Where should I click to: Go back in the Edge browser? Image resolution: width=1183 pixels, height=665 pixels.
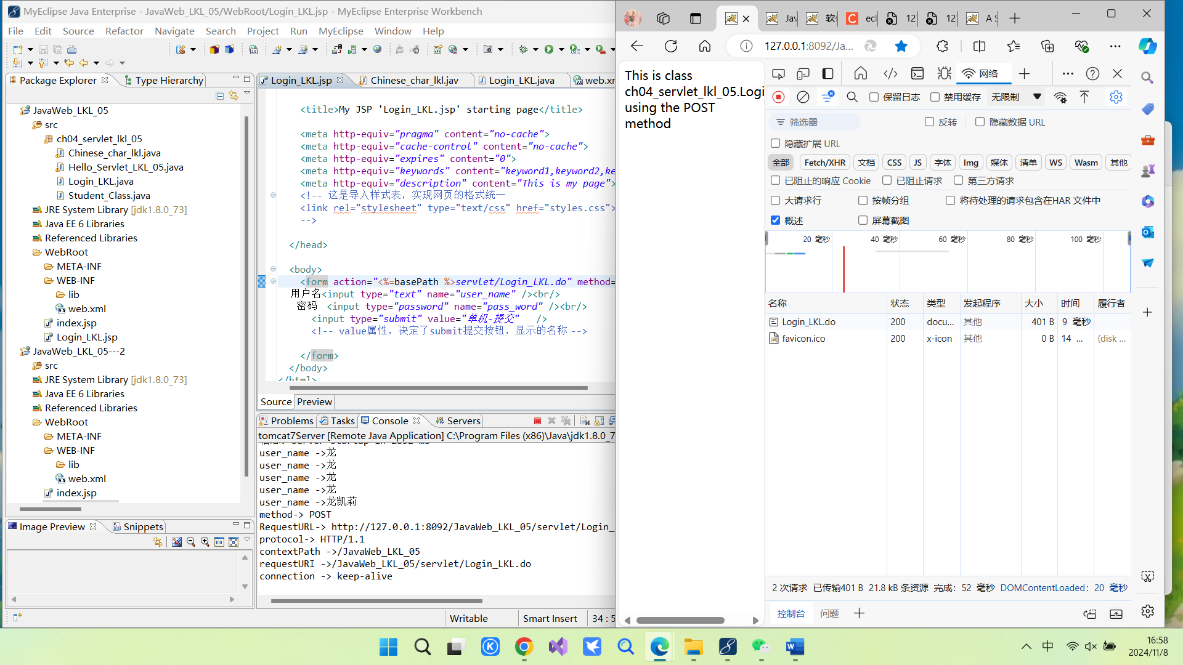click(637, 46)
